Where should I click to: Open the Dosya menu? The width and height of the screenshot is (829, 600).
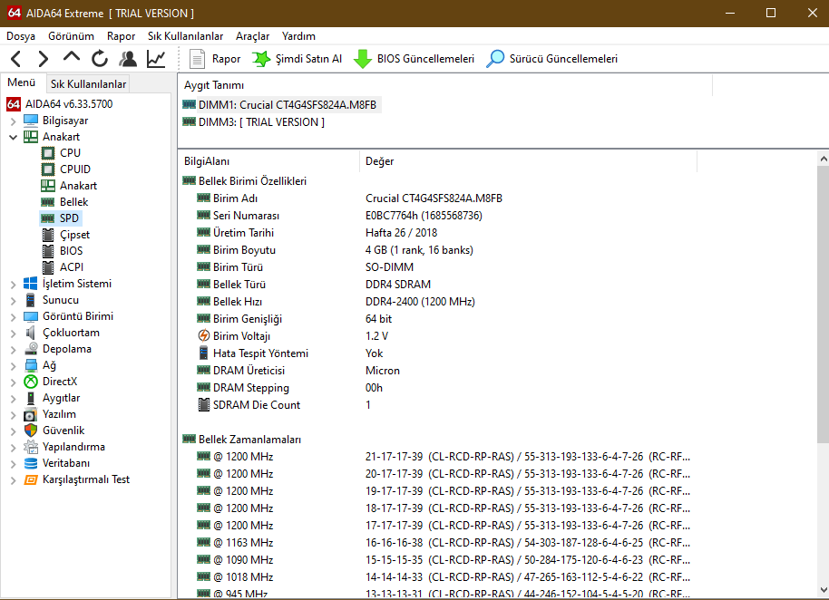pyautogui.click(x=21, y=36)
